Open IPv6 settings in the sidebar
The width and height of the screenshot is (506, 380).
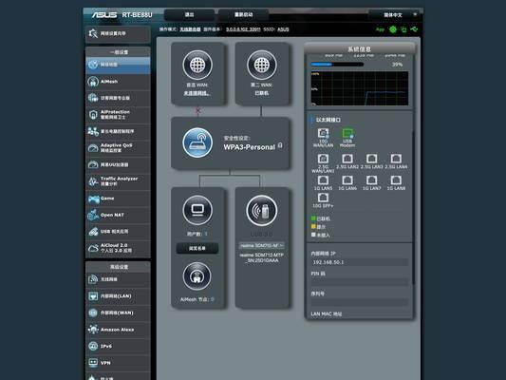coord(118,346)
